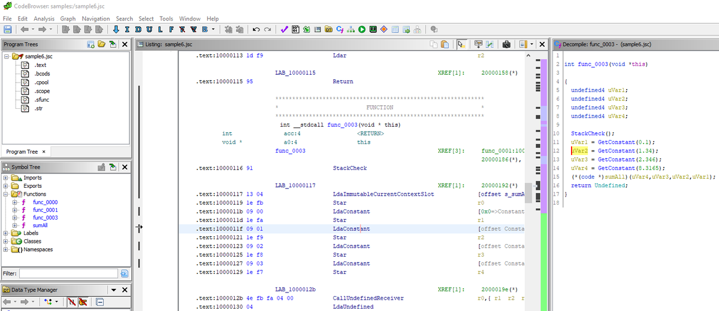Select sumAll in the Symbol Tree

point(41,225)
